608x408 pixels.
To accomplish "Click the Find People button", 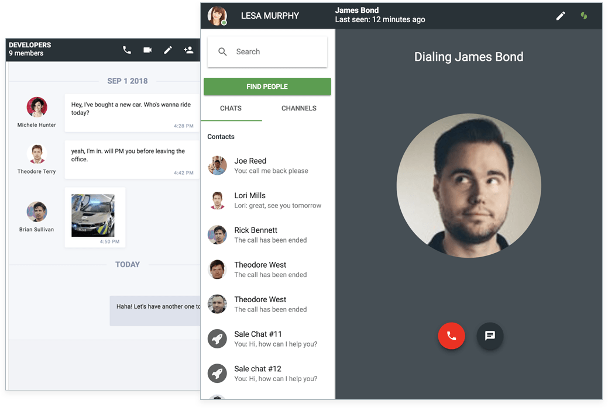I will (x=267, y=87).
